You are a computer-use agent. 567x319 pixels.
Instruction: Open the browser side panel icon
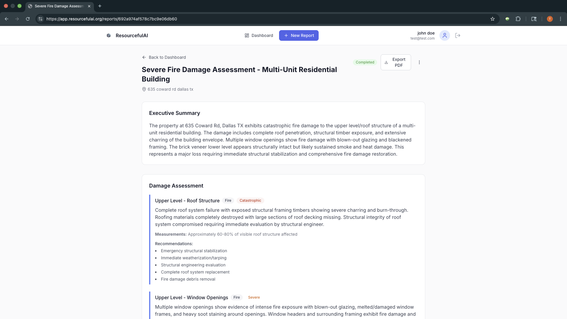(534, 19)
